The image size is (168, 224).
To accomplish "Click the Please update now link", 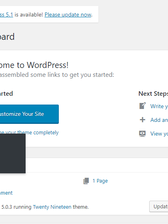I will 68,14.
